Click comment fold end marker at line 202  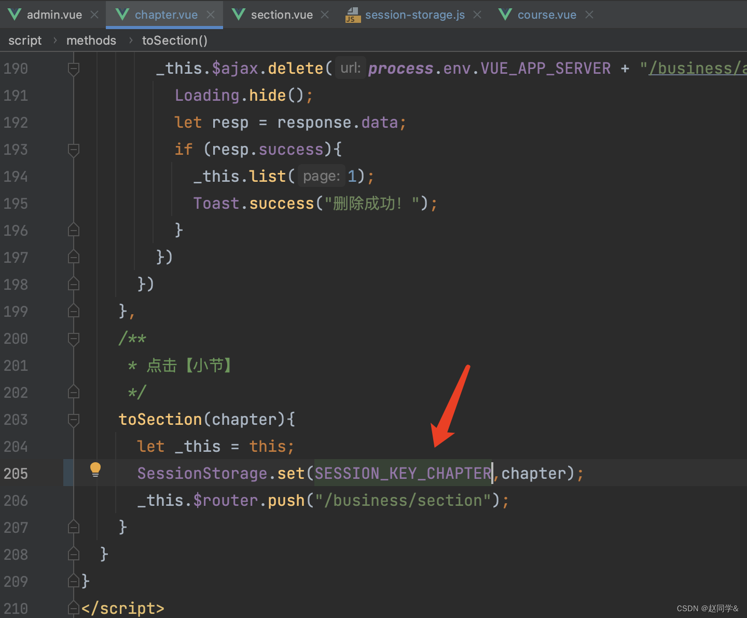74,392
